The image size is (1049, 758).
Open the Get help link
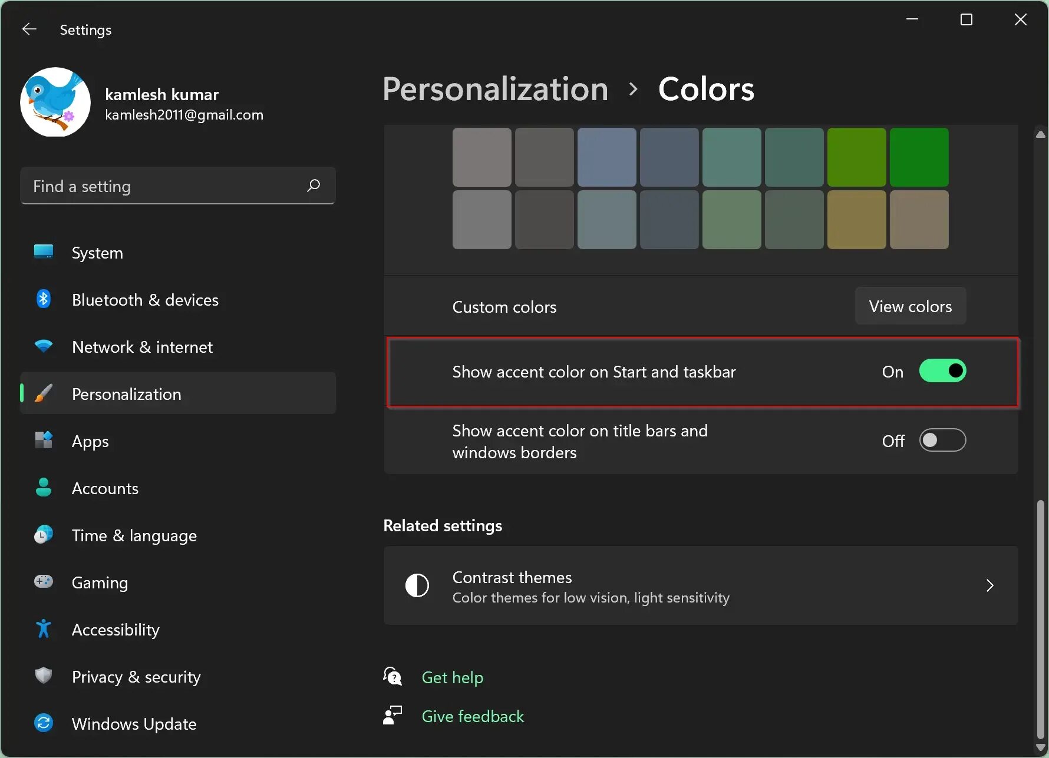(452, 677)
